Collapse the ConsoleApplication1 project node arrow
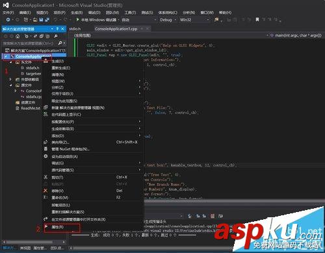 pyautogui.click(x=6, y=57)
